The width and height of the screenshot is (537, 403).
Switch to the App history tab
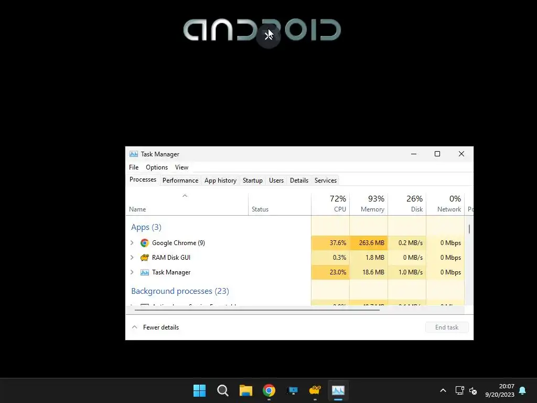(221, 181)
